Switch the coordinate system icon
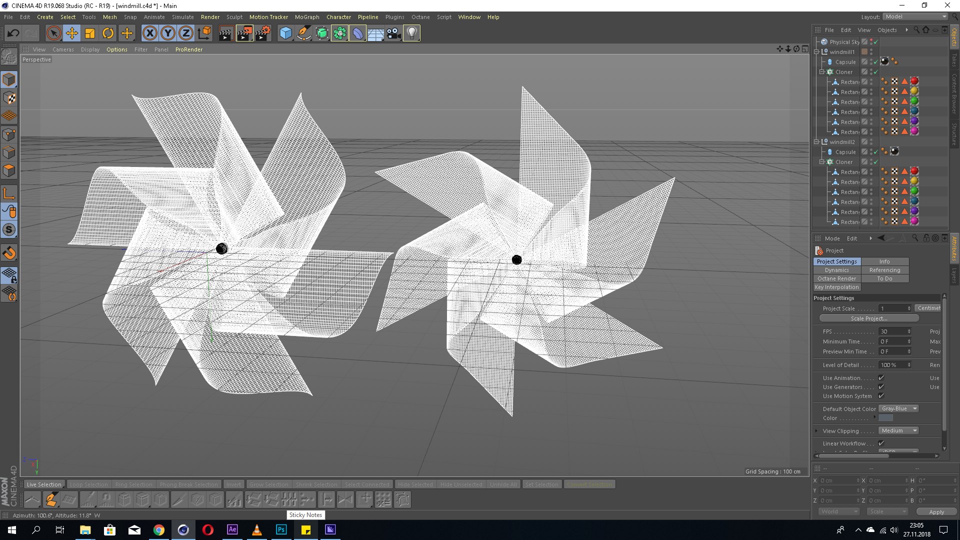 204,33
